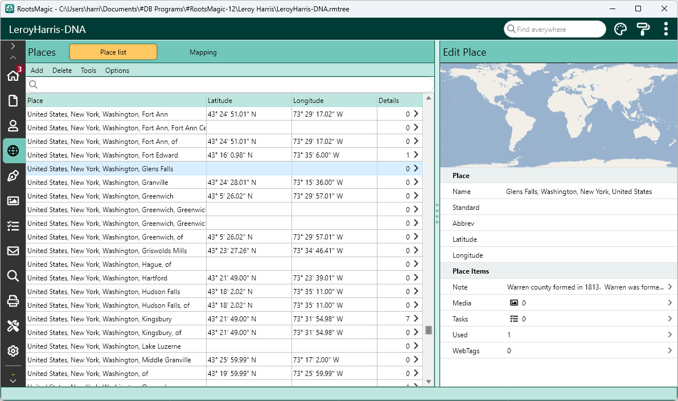Expand the Note item in Place Items

point(669,287)
